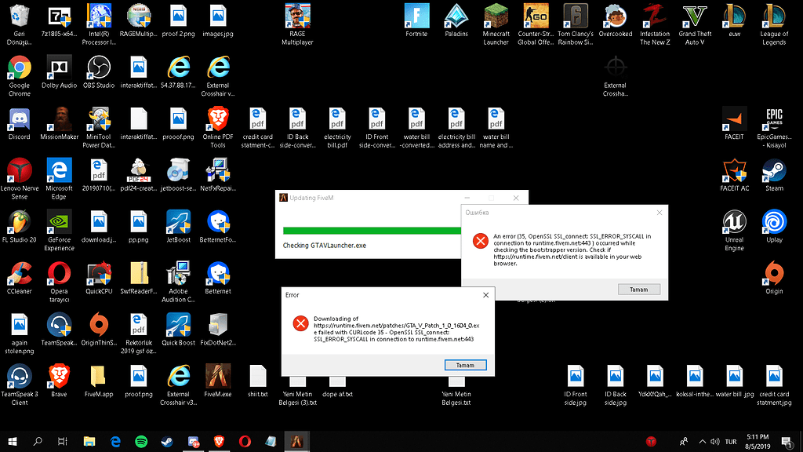Open the notification action center
The image size is (803, 452).
(x=787, y=441)
